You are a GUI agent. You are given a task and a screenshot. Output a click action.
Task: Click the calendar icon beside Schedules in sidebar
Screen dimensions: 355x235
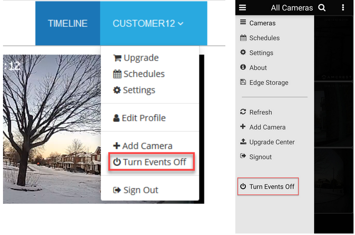[243, 38]
